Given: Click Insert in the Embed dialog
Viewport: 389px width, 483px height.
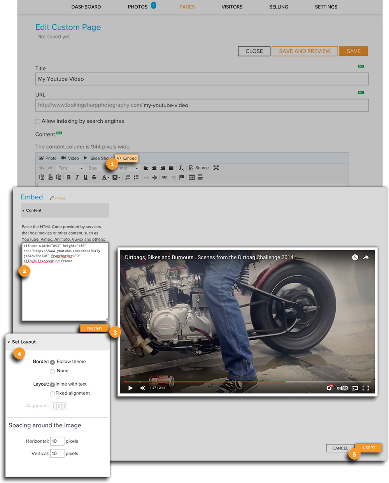Looking at the screenshot, I should point(368,448).
